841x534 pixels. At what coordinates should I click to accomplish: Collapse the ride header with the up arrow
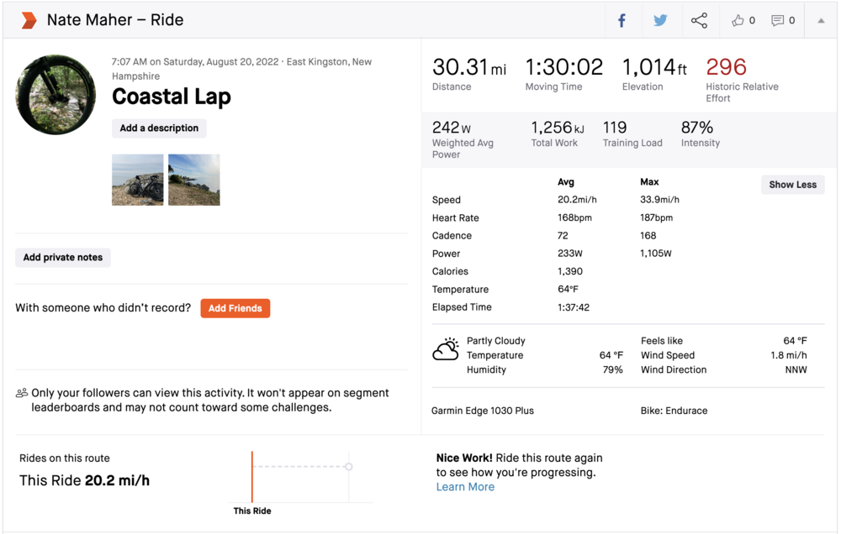[x=821, y=20]
